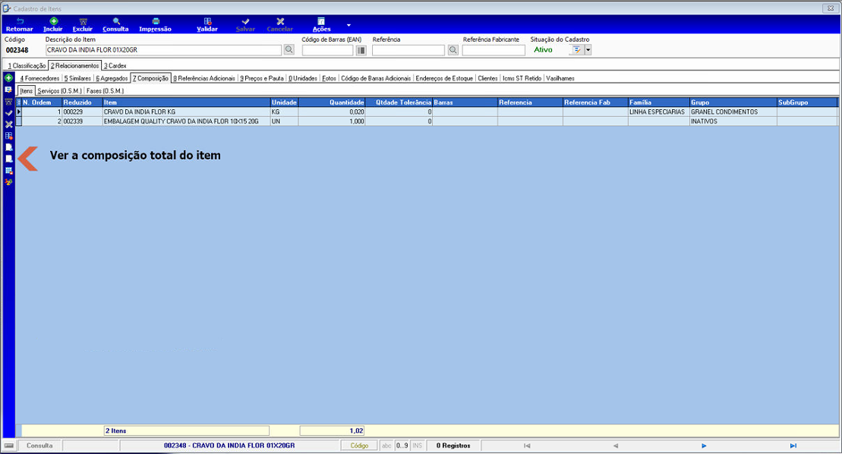Expand the Situação do Cadastro dropdown arrow

pos(588,50)
